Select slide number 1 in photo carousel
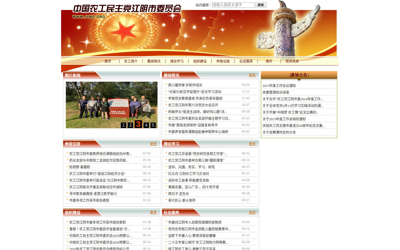The width and height of the screenshot is (400, 250). click(x=123, y=125)
